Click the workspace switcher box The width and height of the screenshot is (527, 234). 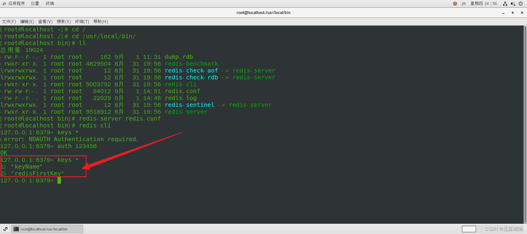coord(469,229)
